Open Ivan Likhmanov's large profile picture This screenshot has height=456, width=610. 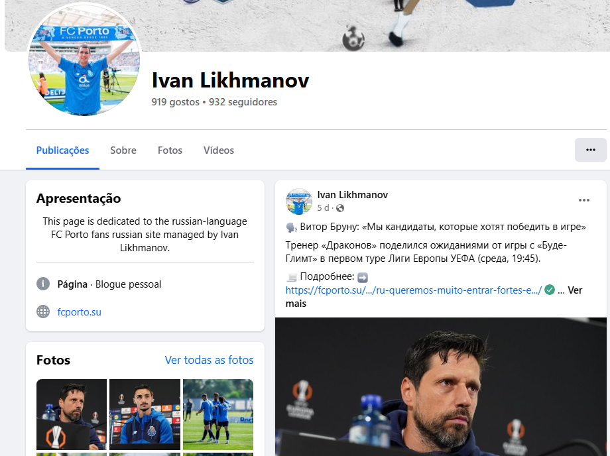[x=84, y=59]
